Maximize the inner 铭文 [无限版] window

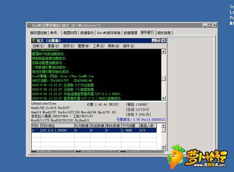coord(158,41)
